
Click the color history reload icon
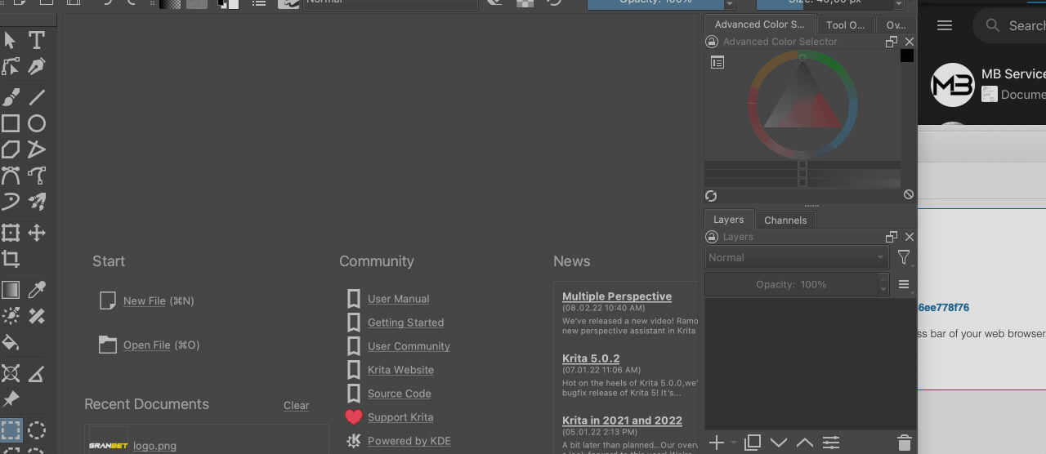tap(711, 195)
